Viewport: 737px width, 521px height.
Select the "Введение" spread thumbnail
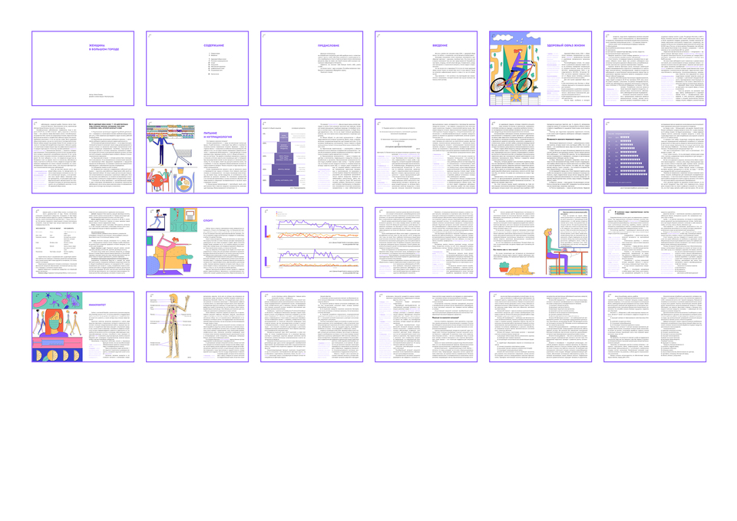pos(426,68)
